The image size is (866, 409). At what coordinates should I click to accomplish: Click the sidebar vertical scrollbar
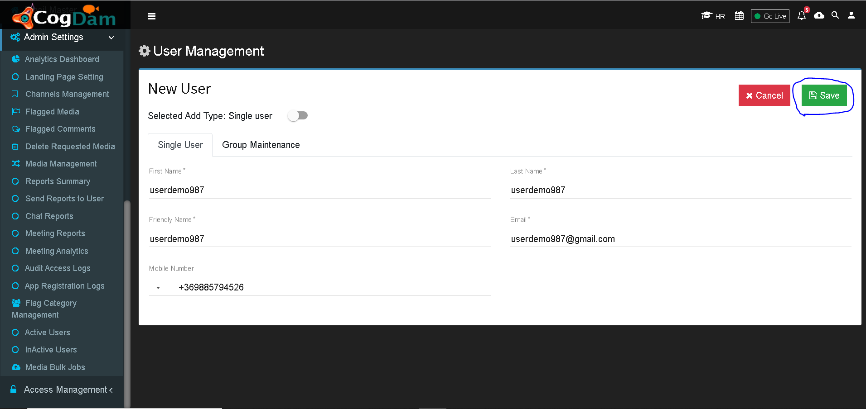point(127,303)
